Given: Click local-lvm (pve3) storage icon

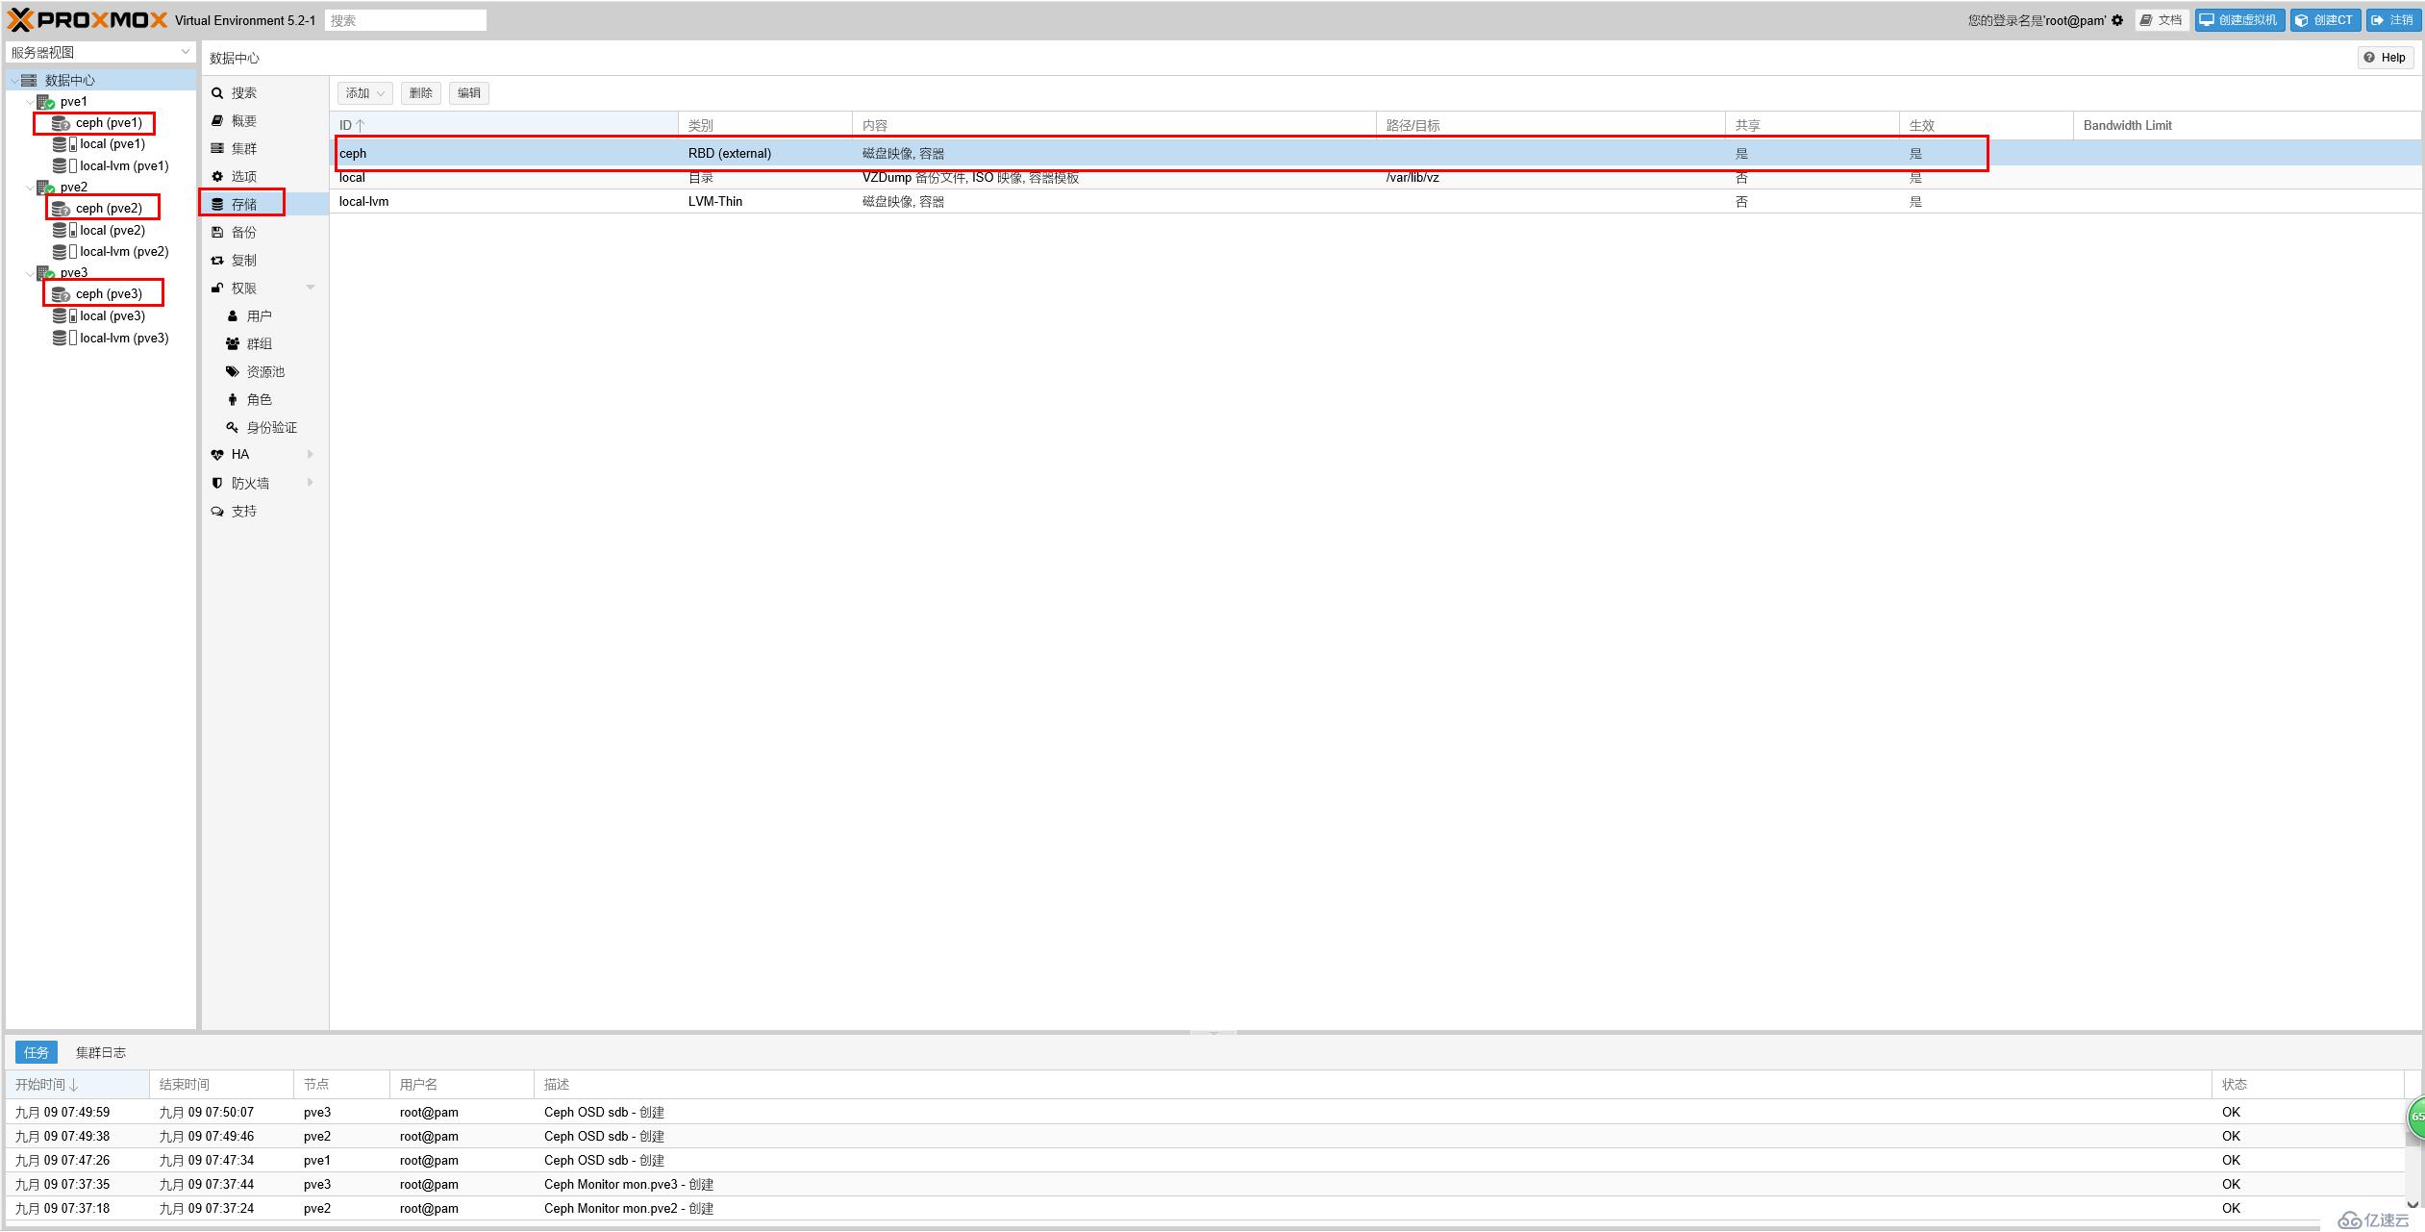Looking at the screenshot, I should tap(64, 338).
